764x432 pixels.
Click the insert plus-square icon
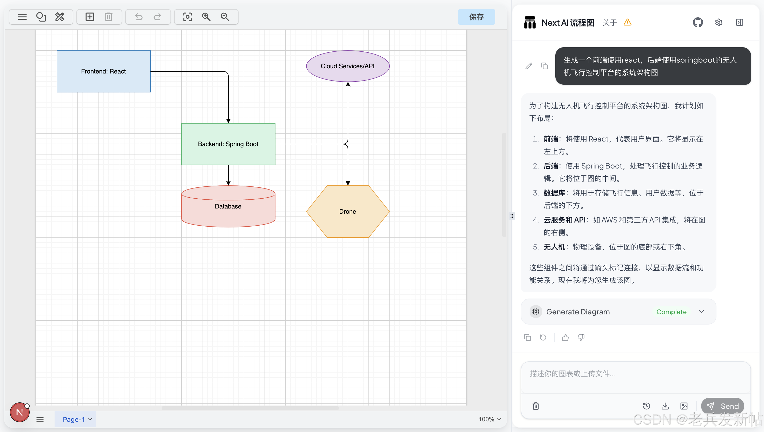[90, 17]
